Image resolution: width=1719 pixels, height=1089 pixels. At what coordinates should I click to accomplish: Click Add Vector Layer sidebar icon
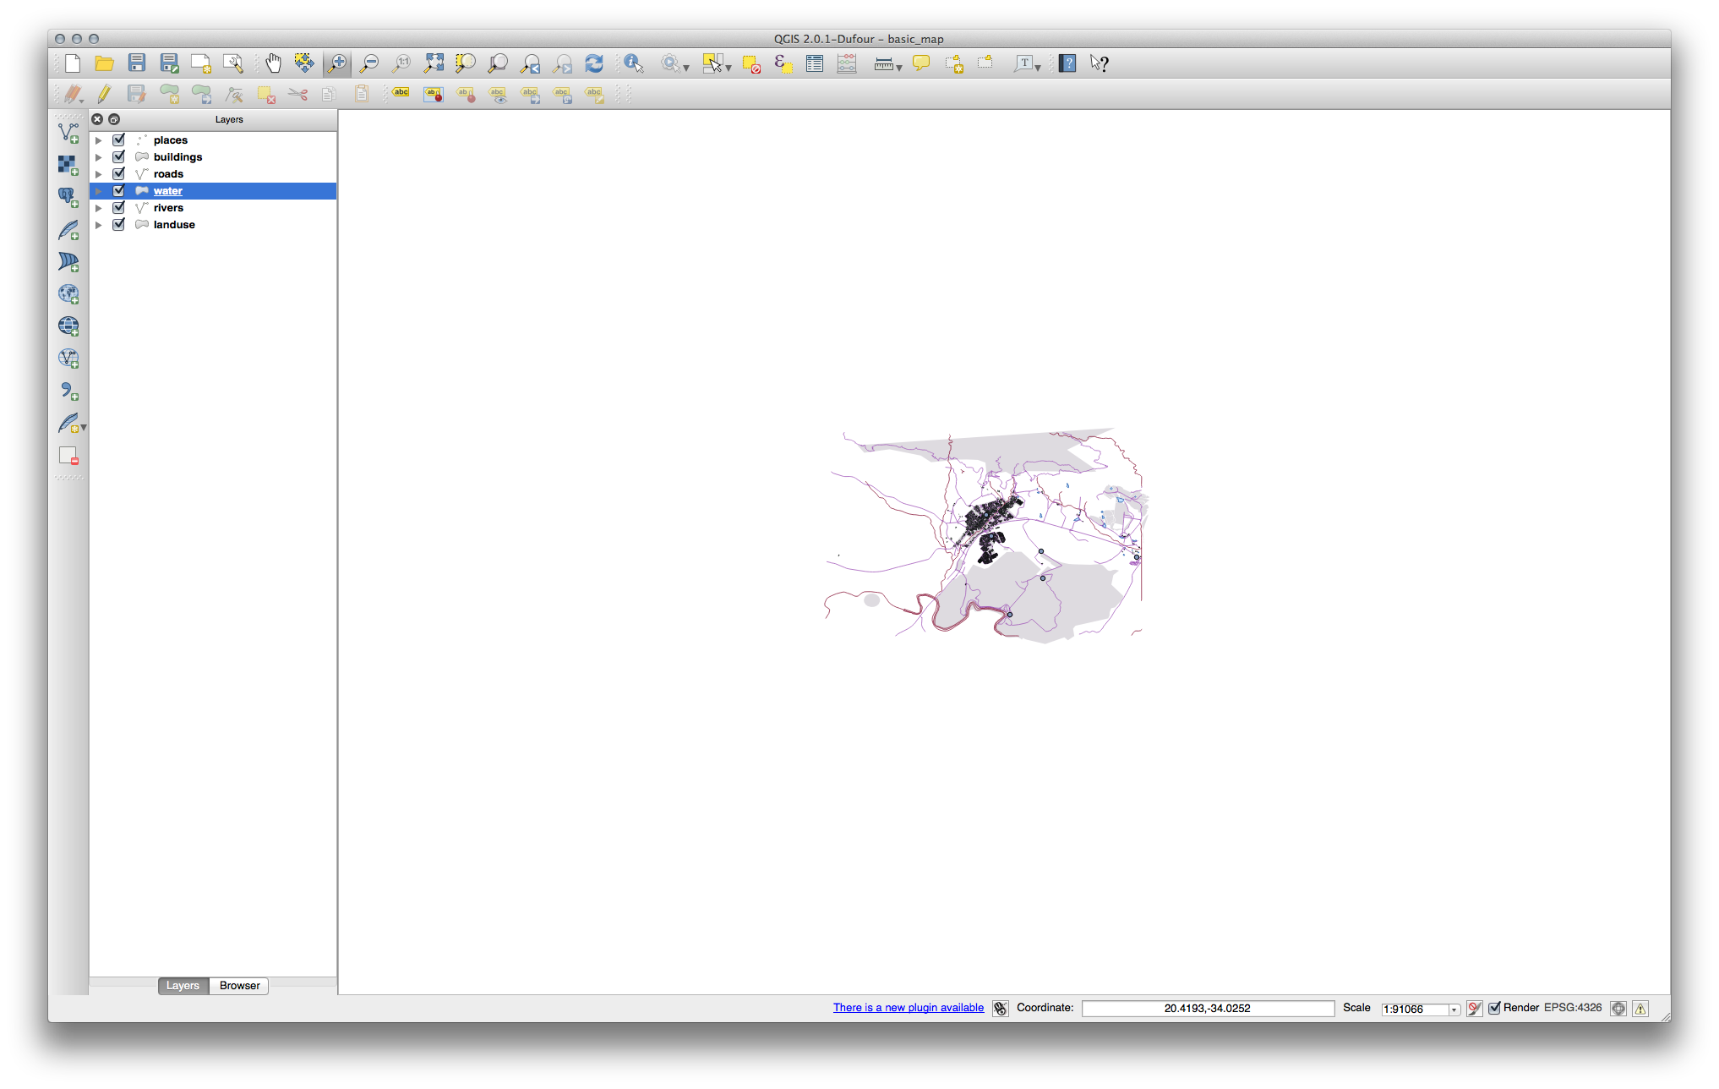pyautogui.click(x=68, y=133)
